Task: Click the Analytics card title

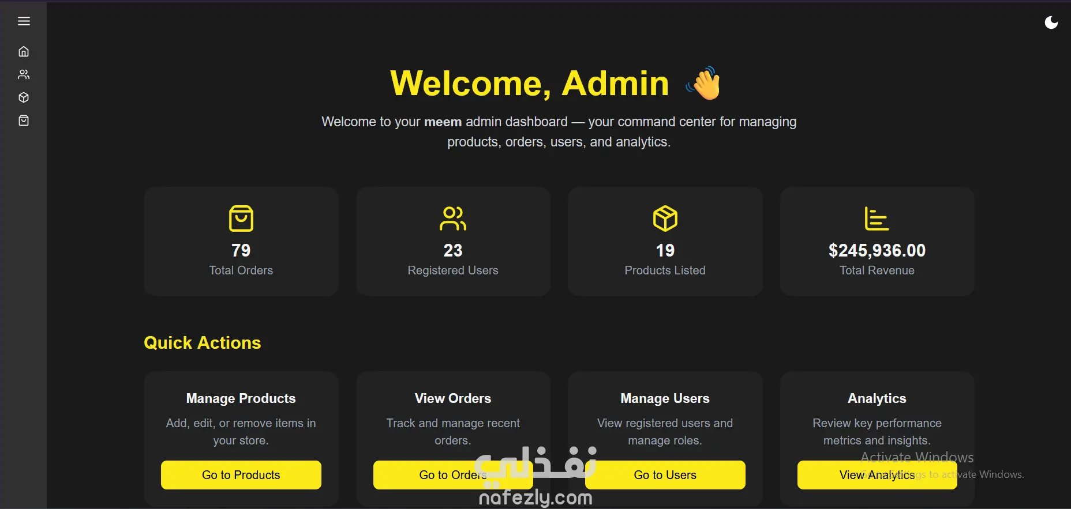Action: point(877,398)
